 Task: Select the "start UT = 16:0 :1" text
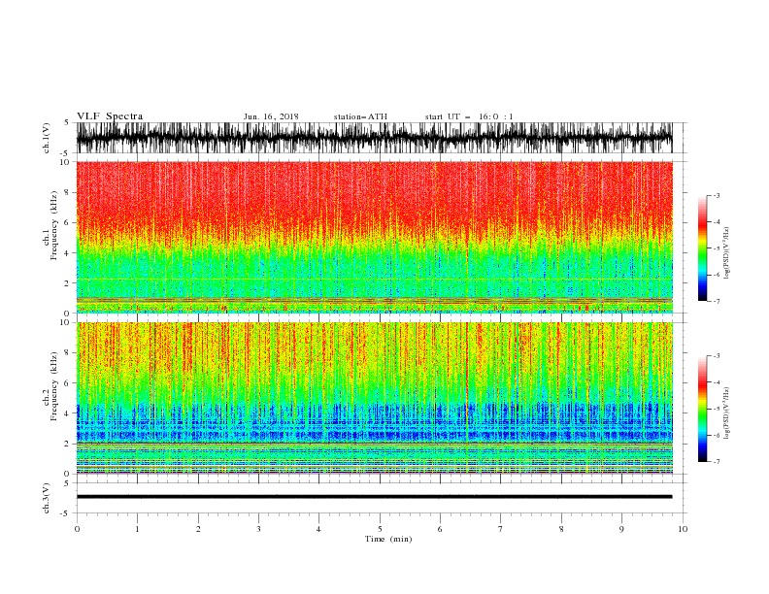click(x=469, y=116)
